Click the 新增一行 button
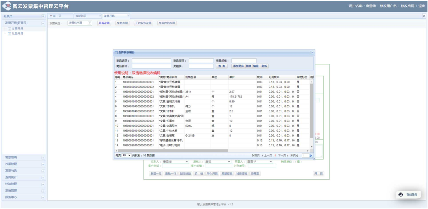This screenshot has height=209, width=428. pyautogui.click(x=156, y=174)
